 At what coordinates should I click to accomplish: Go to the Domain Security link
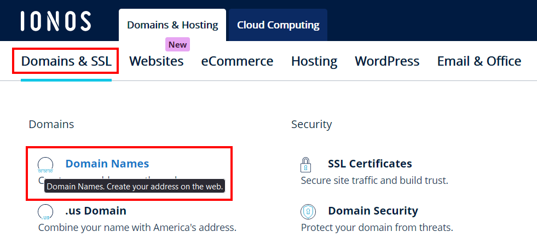click(x=373, y=211)
